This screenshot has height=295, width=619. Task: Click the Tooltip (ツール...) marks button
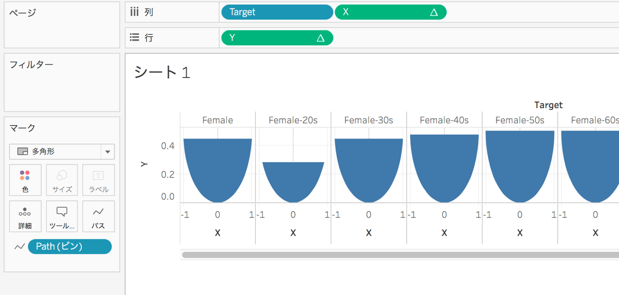pos(62,216)
